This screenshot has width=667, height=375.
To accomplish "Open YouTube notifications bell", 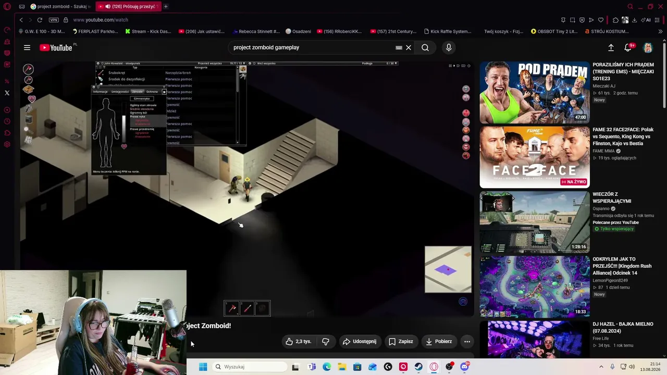I will [x=628, y=47].
